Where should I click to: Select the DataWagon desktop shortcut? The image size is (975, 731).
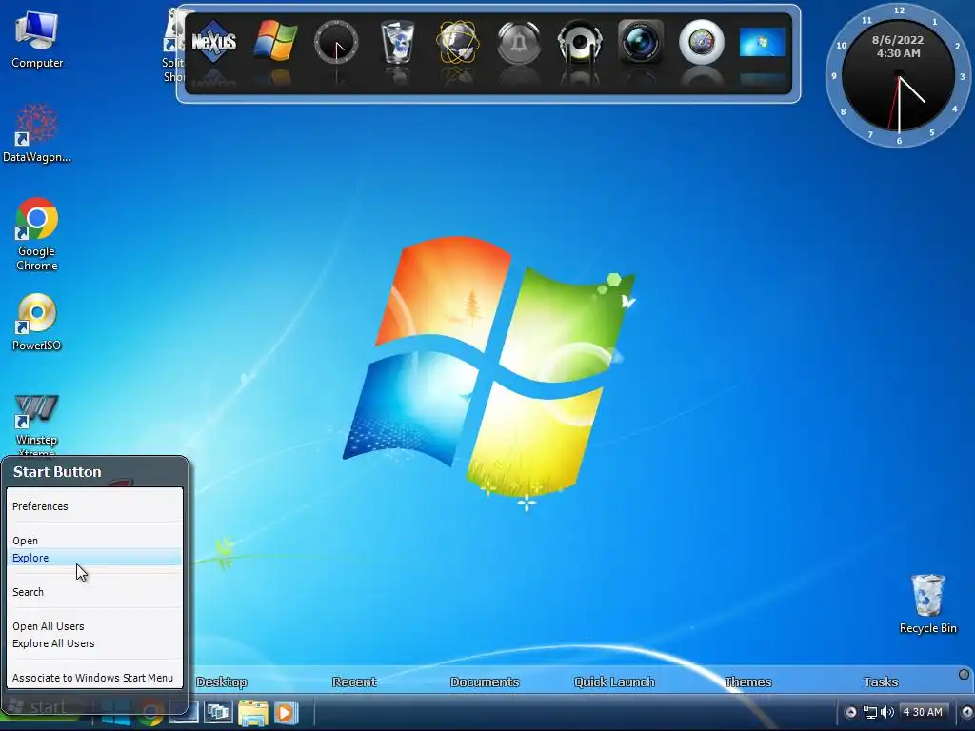pyautogui.click(x=37, y=133)
